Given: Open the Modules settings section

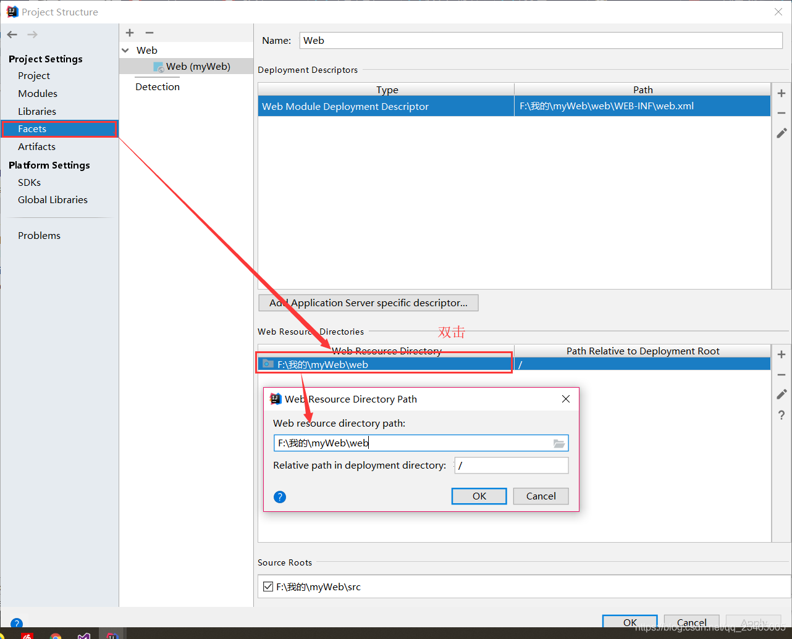Looking at the screenshot, I should [x=38, y=94].
